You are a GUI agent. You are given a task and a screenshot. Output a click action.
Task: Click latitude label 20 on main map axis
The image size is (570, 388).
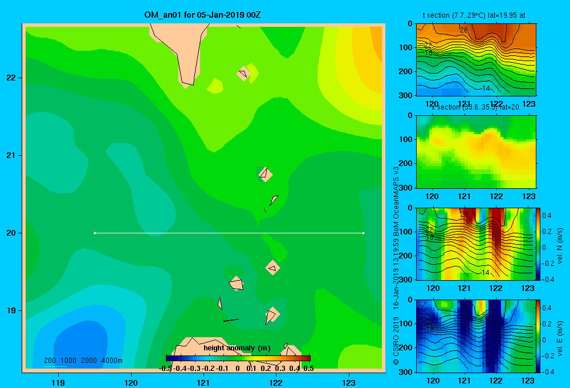(x=11, y=233)
